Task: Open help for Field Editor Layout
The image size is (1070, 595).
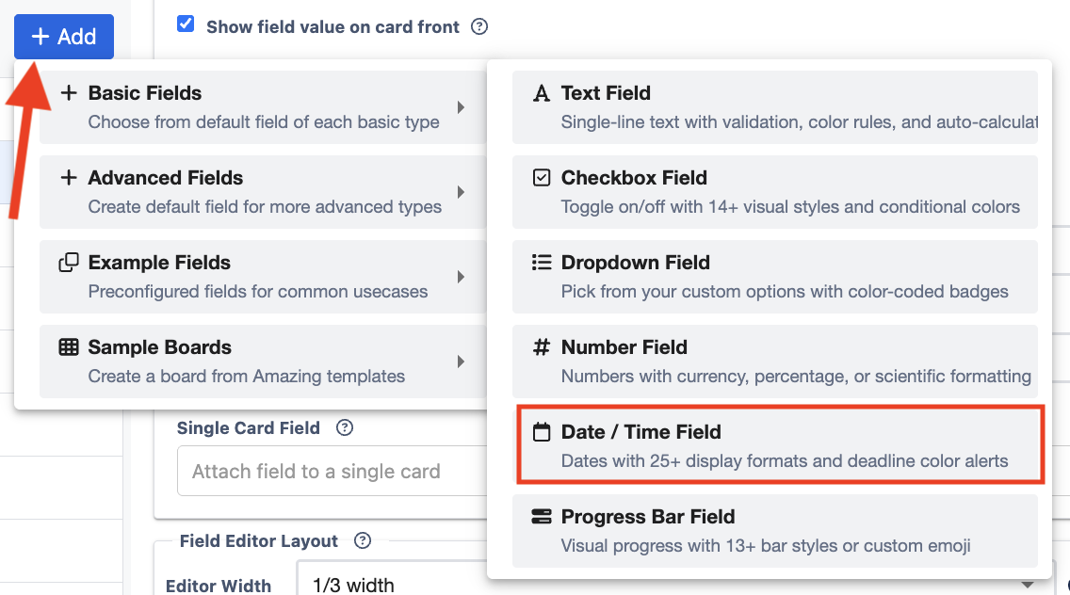Action: tap(363, 541)
